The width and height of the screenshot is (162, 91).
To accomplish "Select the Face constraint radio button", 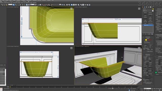I will 144,59.
